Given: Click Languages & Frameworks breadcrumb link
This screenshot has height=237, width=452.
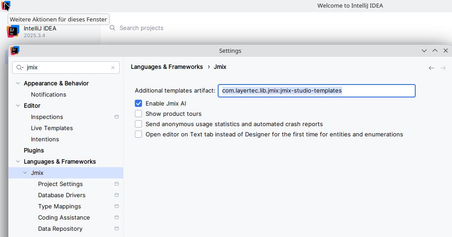Looking at the screenshot, I should pos(167,67).
